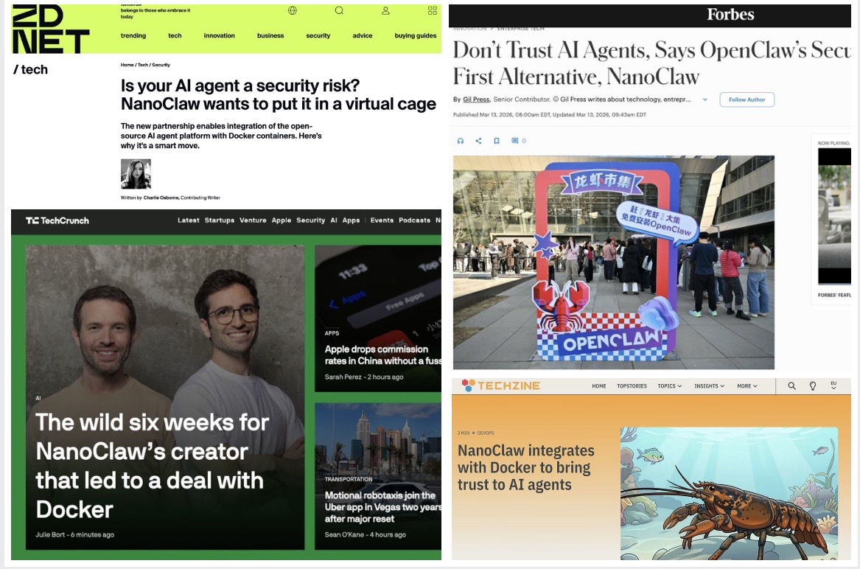
Task: Open the INSIGHTS dropdown on Techzine
Action: [x=708, y=385]
